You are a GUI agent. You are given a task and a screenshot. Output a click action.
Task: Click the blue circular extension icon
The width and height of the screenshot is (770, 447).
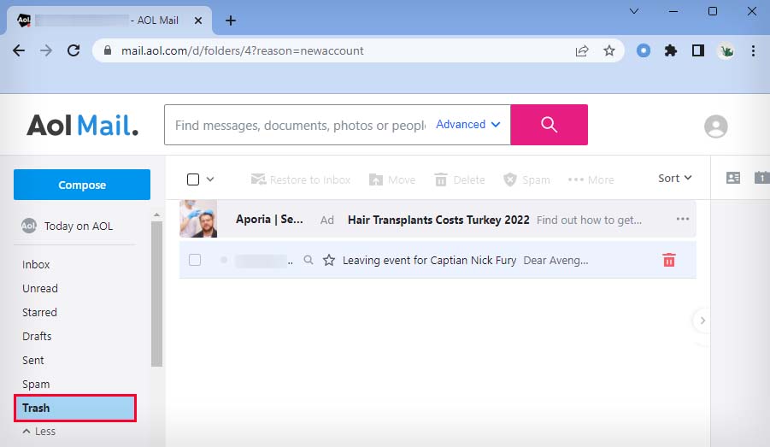tap(644, 50)
